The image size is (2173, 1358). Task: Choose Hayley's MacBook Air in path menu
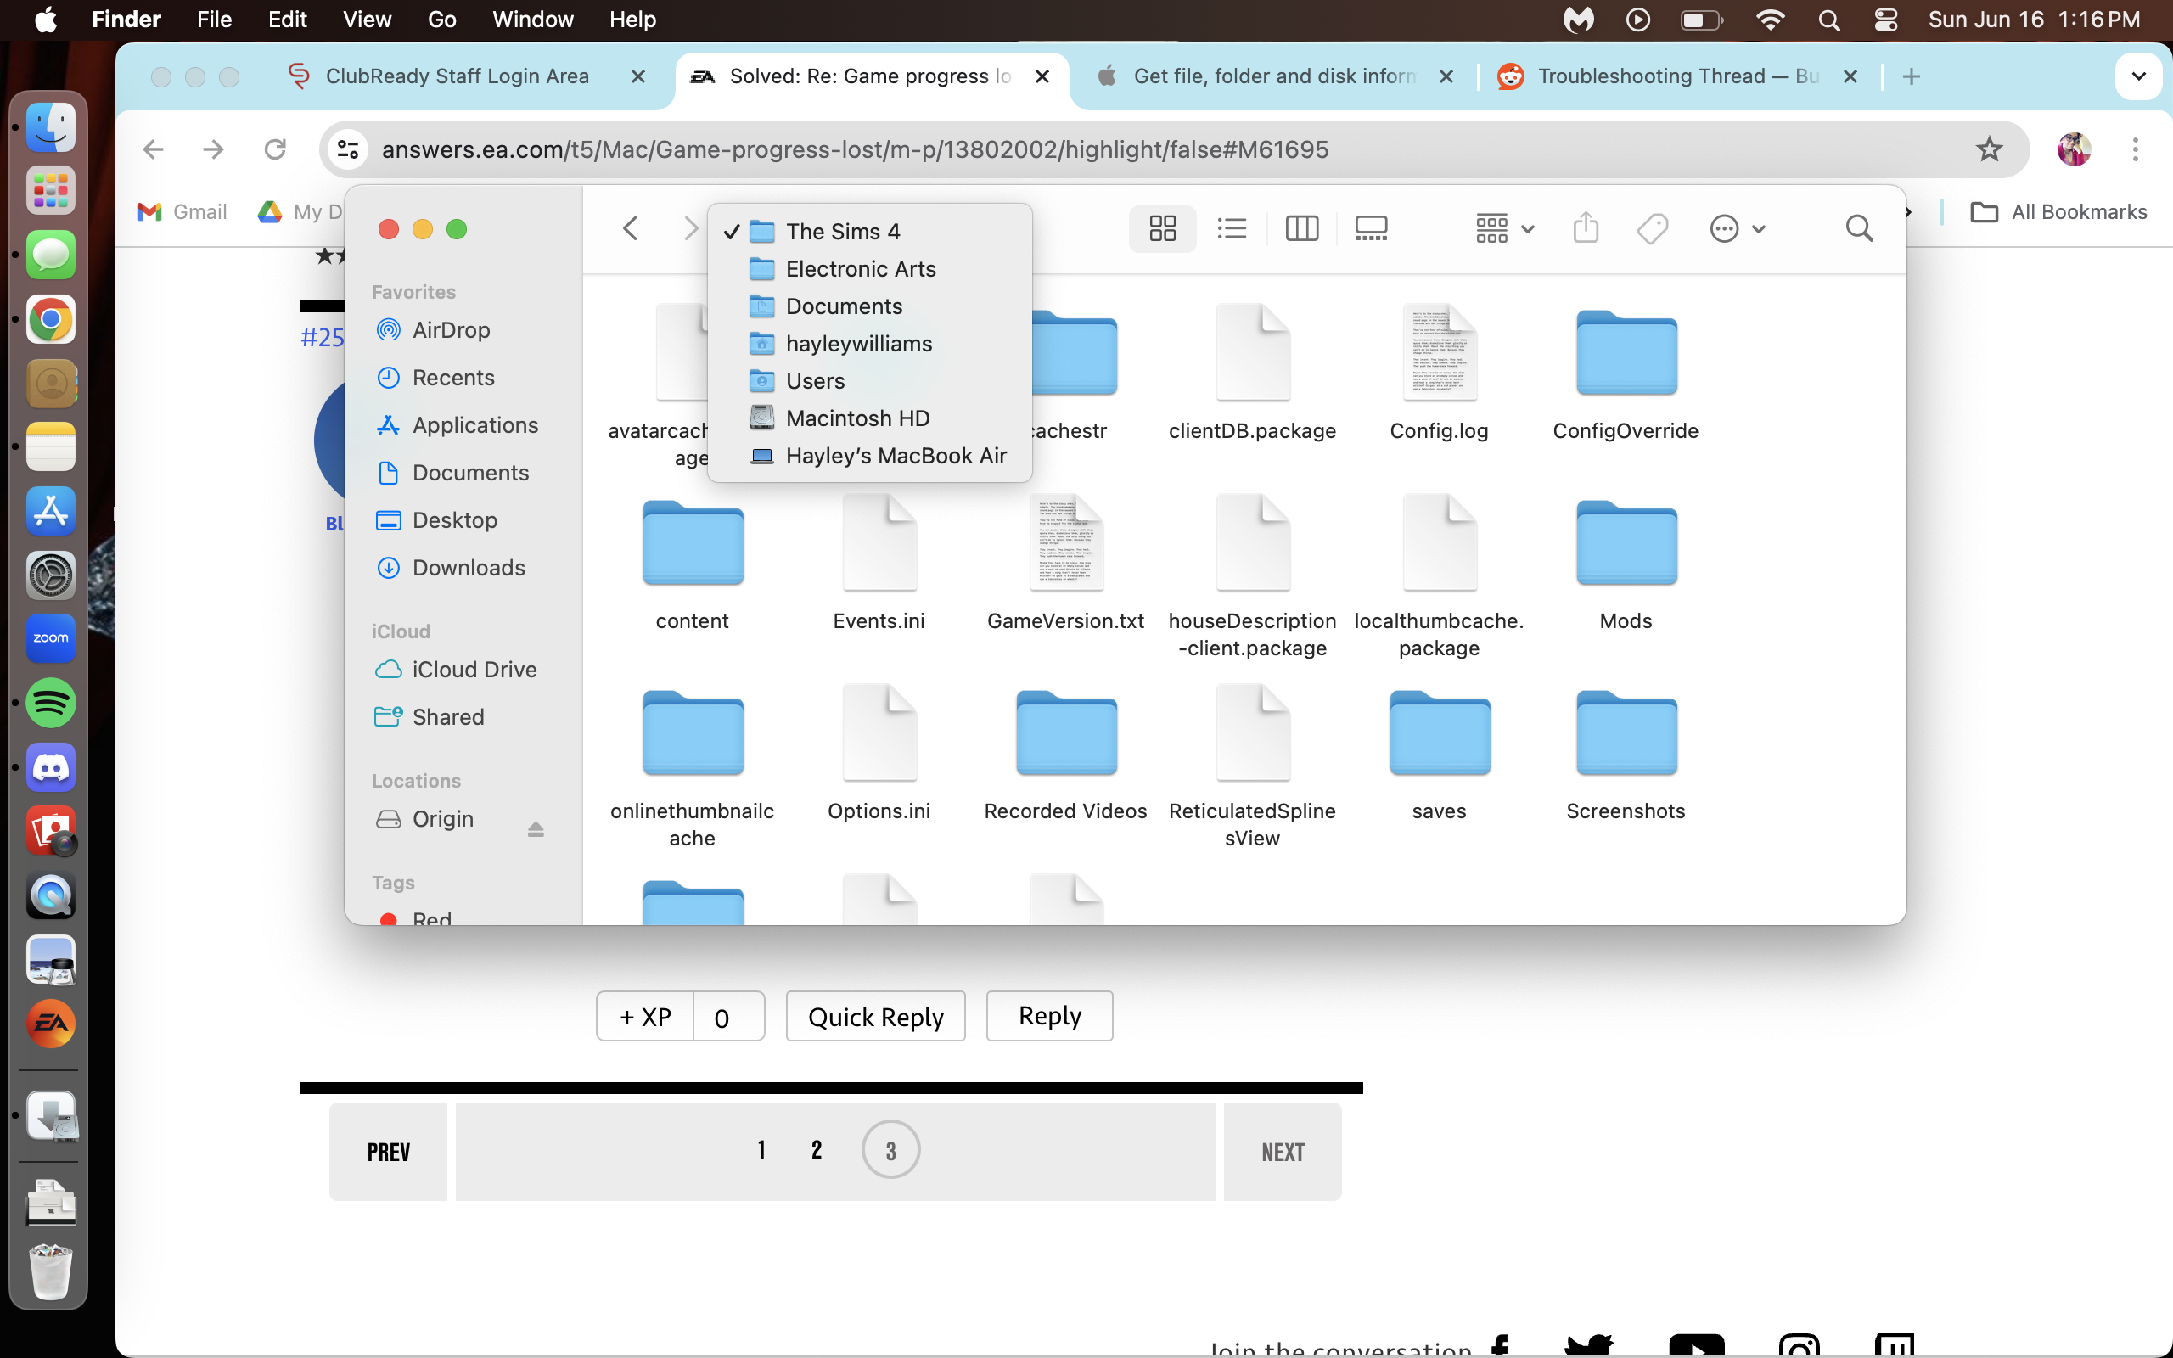(869, 456)
